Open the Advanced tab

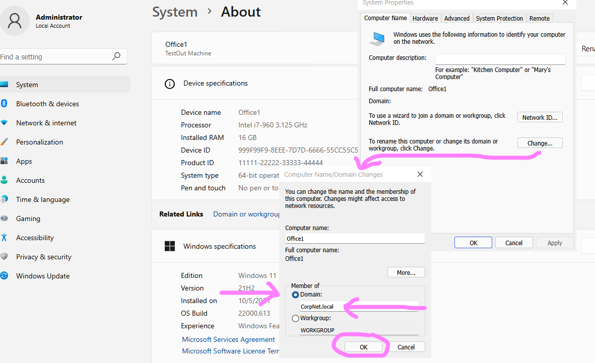tap(456, 18)
